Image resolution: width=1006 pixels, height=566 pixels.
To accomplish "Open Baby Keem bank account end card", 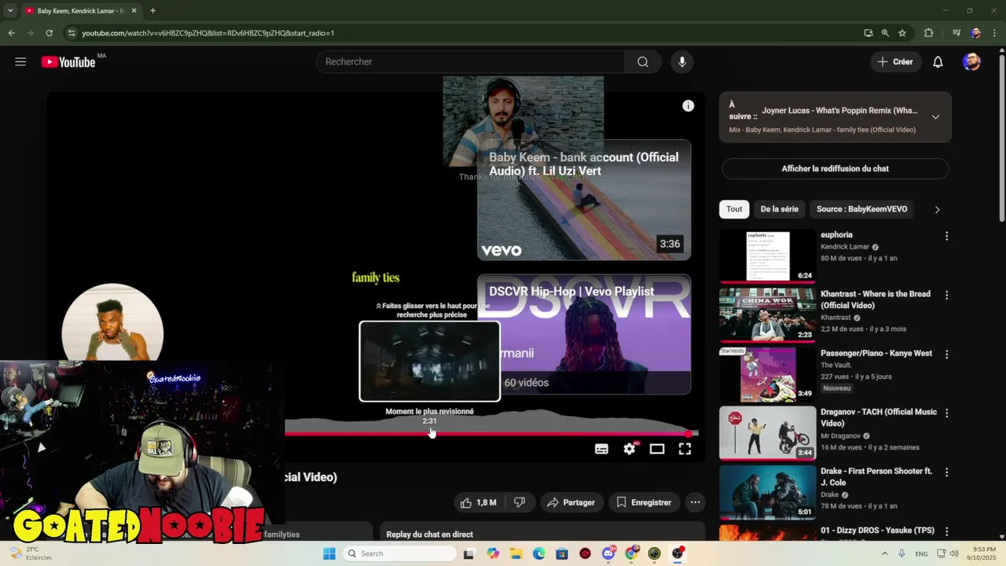I will click(x=584, y=200).
